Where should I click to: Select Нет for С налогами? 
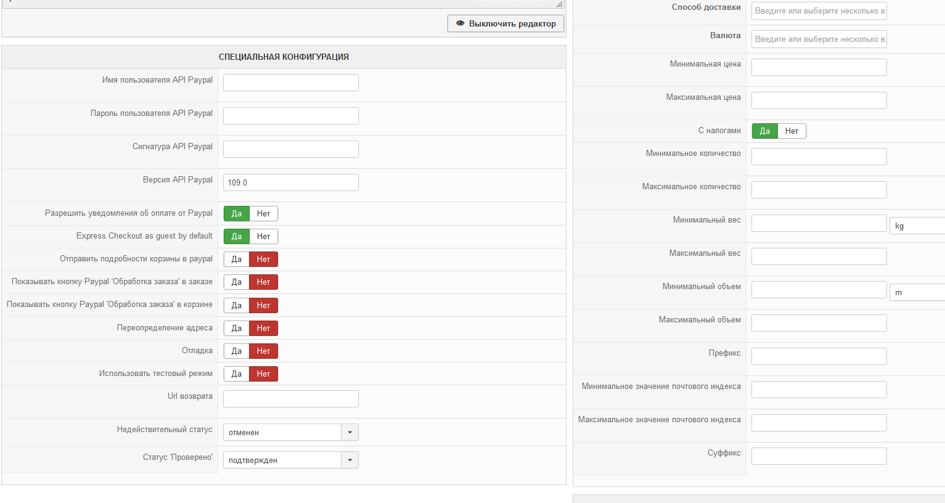(792, 131)
